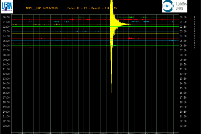
Task: Select the 12:00 time label on left axis
Action: 6,74
